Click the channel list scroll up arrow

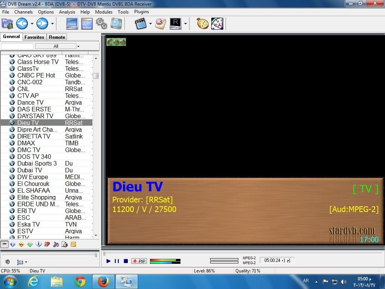click(x=96, y=58)
